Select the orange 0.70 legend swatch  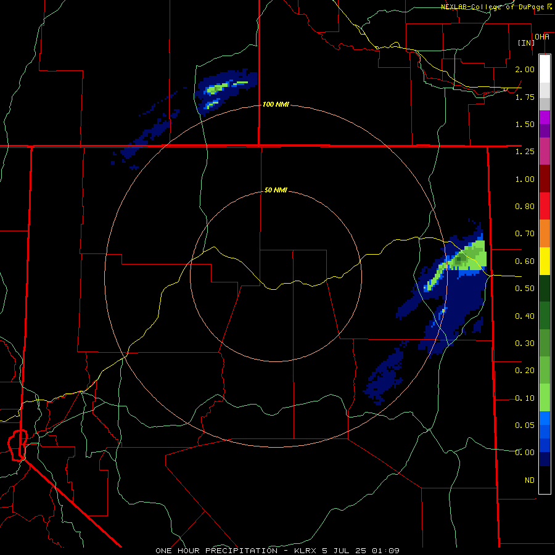(545, 233)
